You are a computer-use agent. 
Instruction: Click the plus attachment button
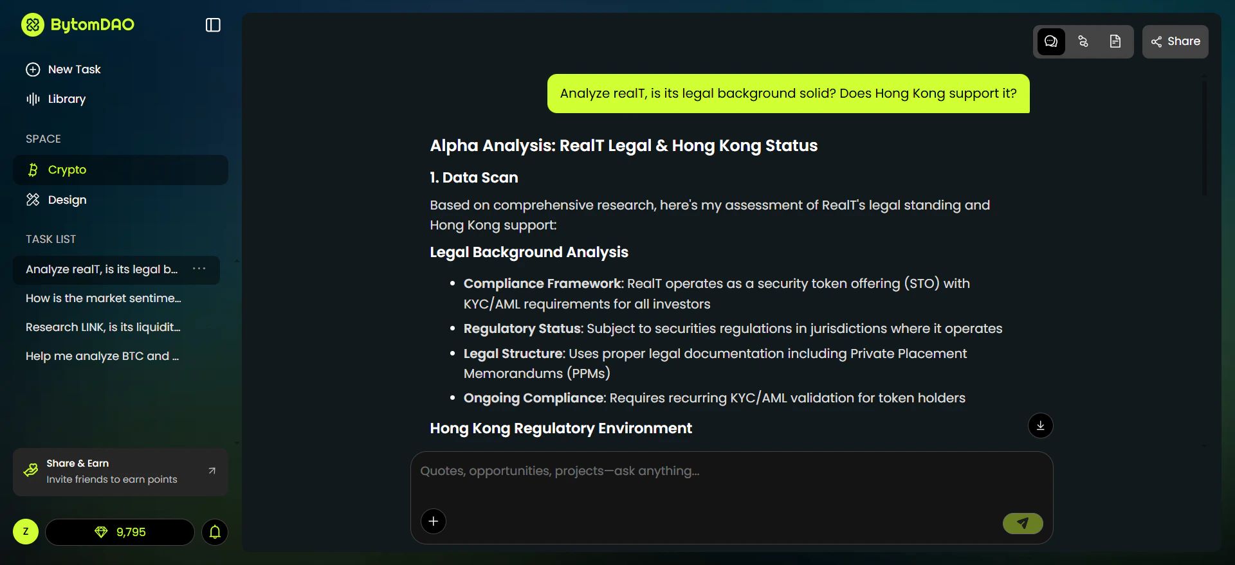coord(434,521)
